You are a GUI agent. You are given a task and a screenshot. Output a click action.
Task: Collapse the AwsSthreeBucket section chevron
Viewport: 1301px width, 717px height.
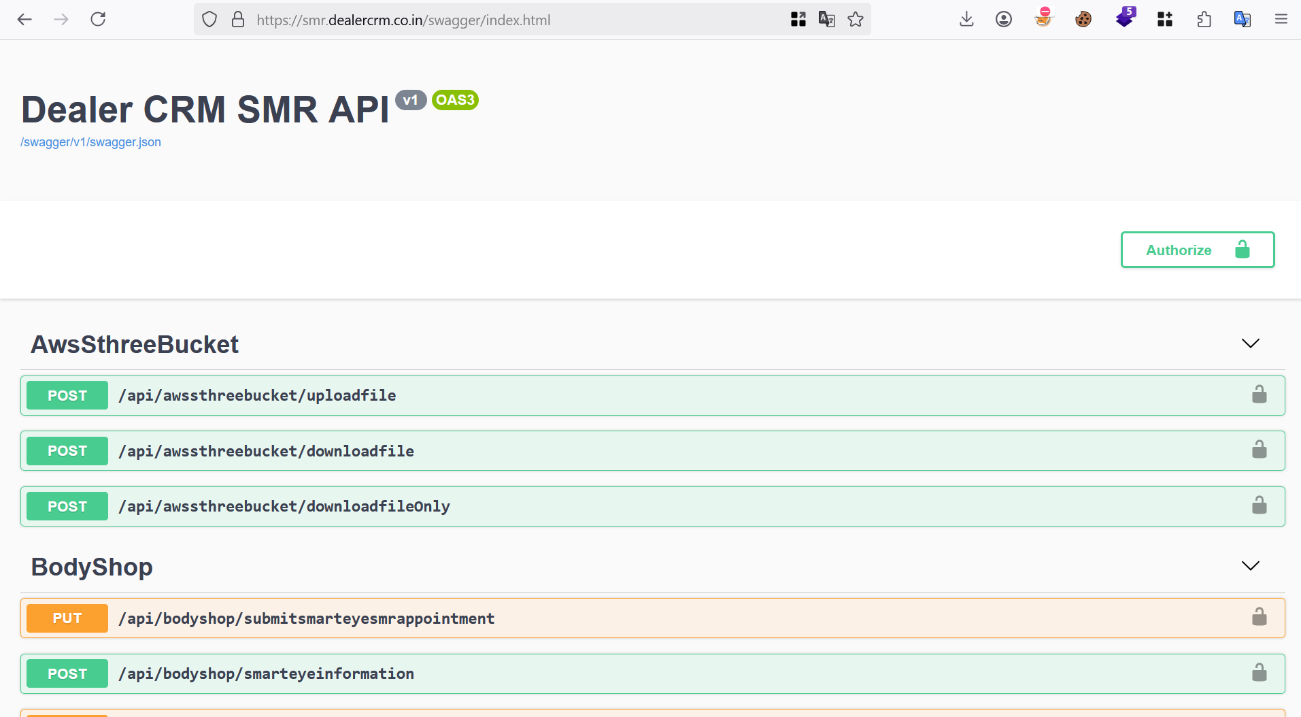[x=1250, y=344]
